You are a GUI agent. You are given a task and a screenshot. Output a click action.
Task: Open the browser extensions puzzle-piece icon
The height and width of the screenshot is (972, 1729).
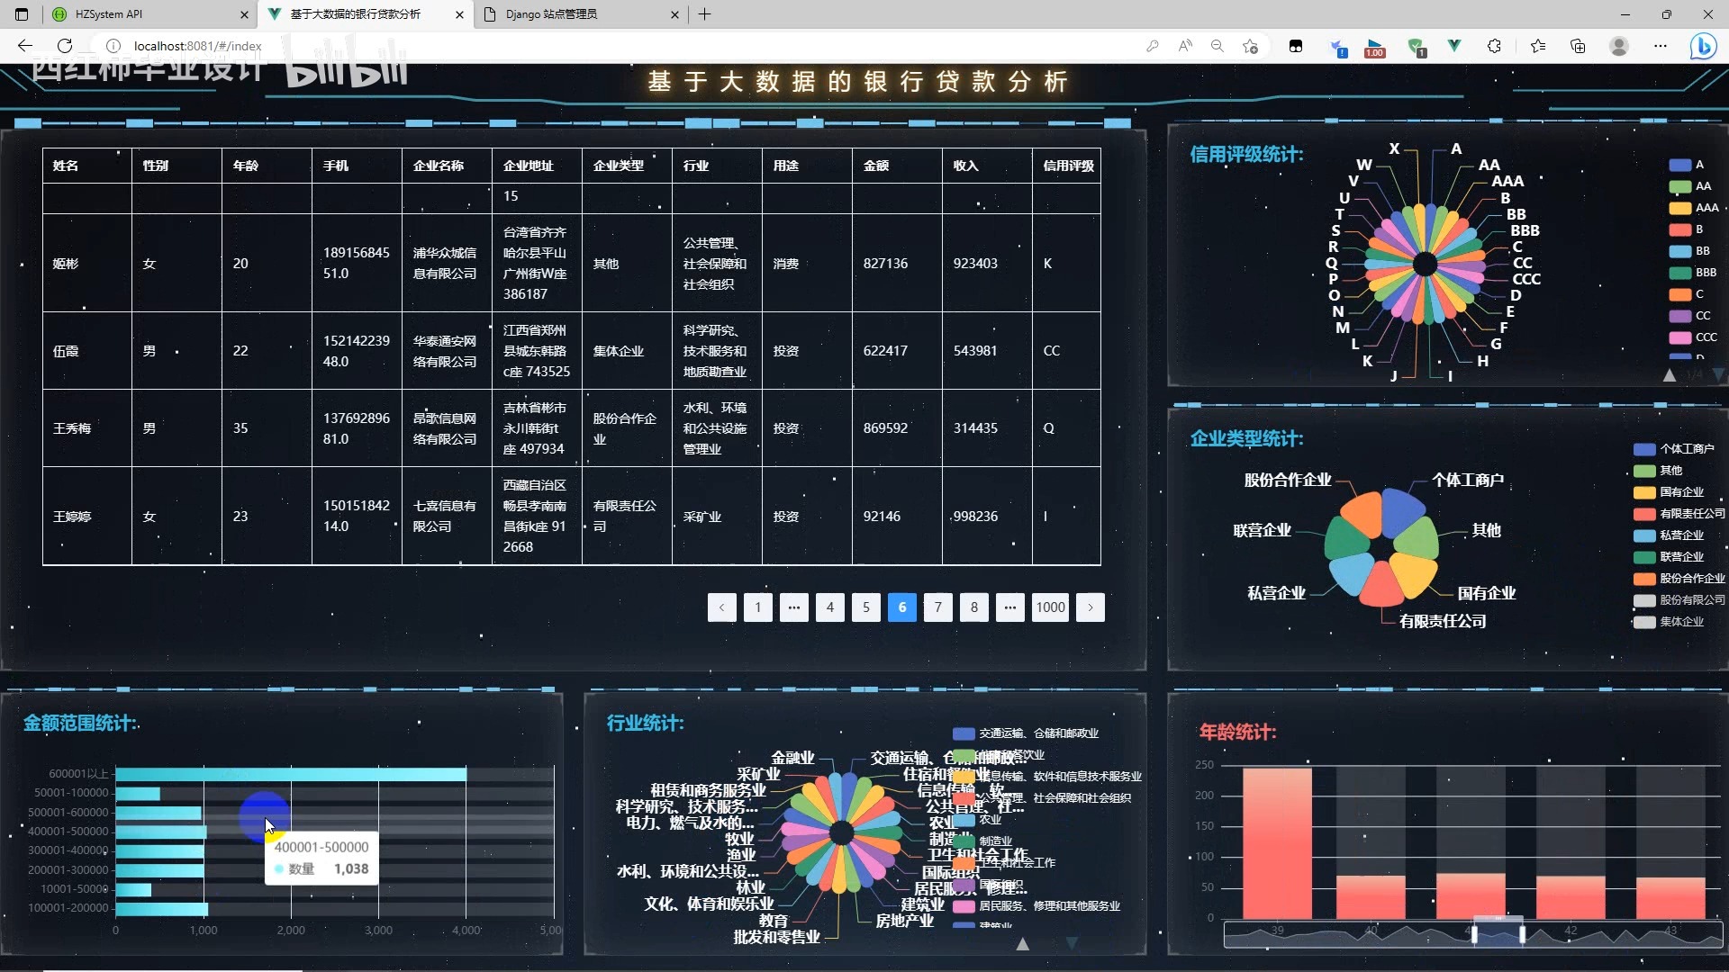click(x=1496, y=46)
